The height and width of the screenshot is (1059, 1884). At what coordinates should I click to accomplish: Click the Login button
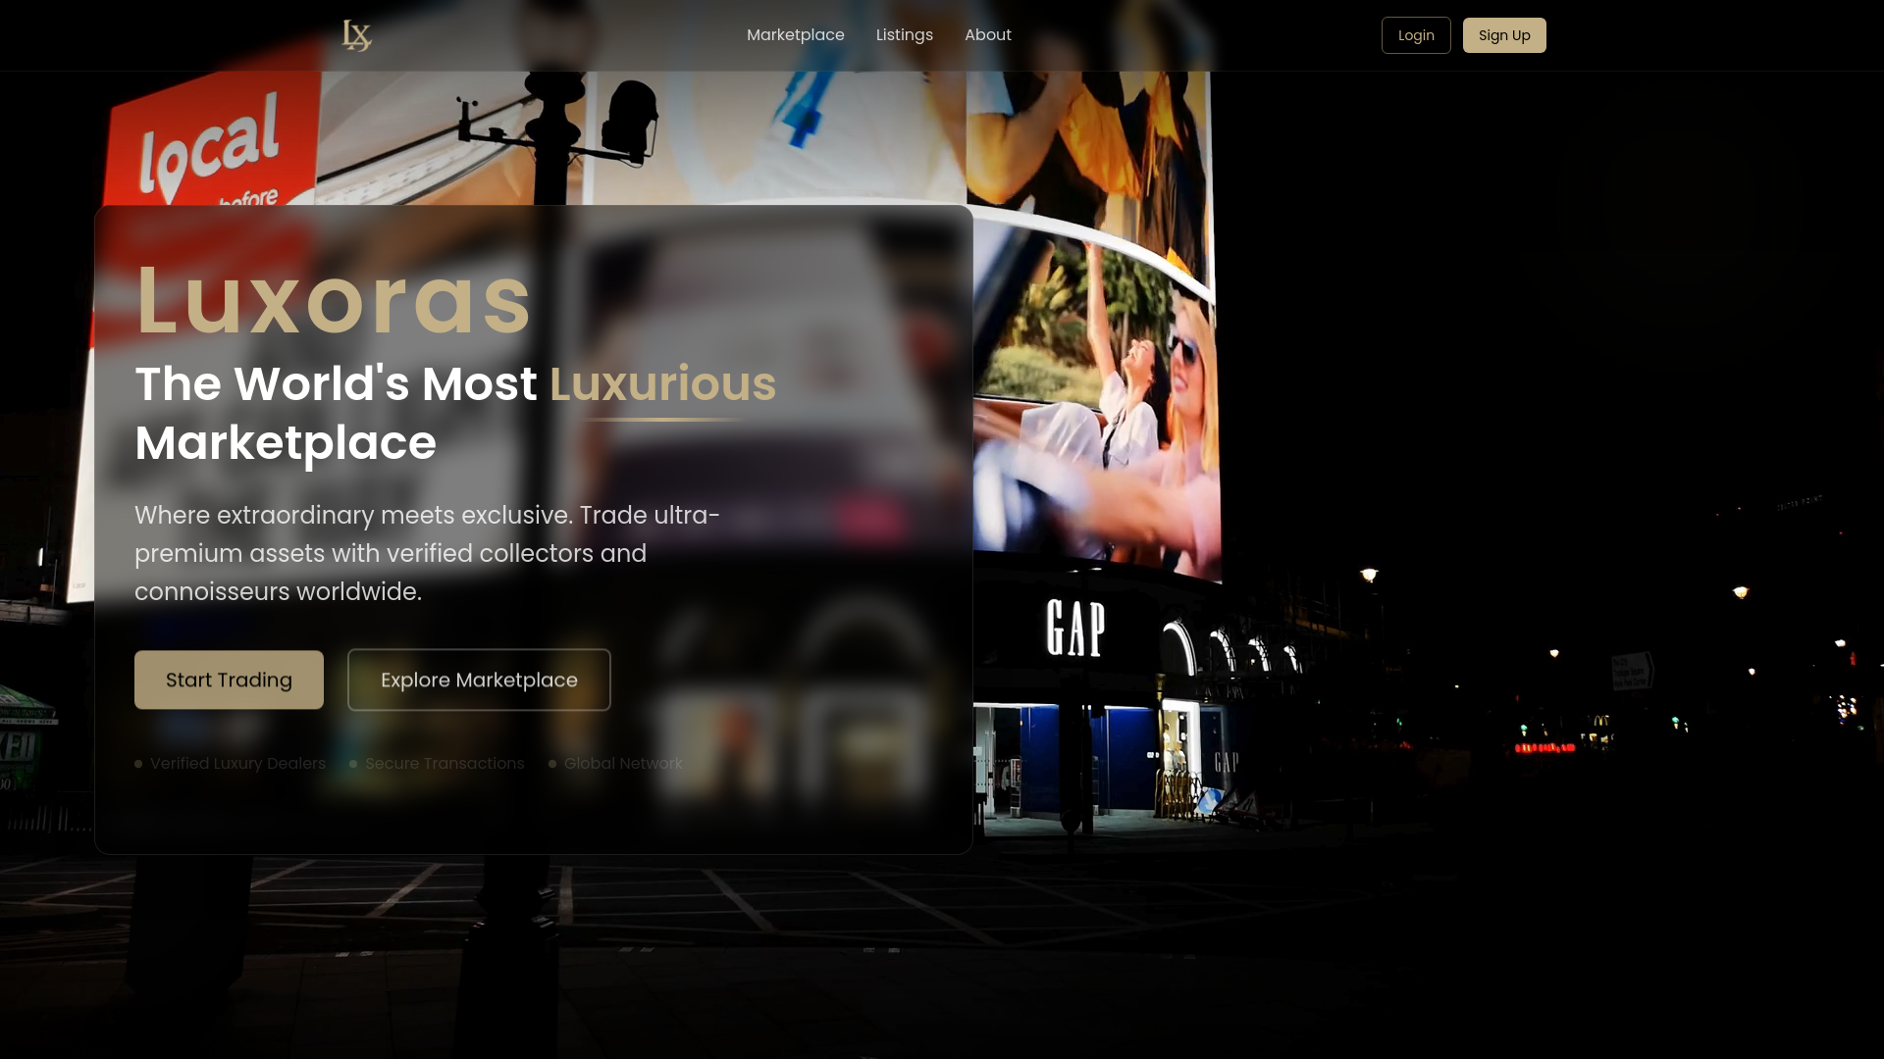[1415, 34]
